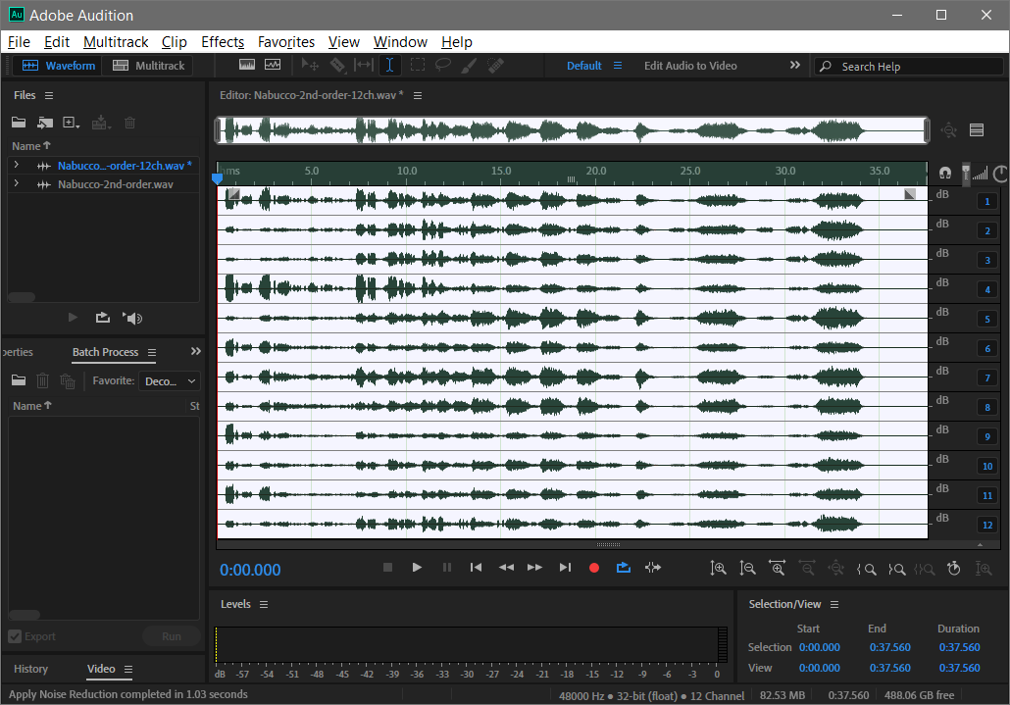Expand Nabucco-2nd-order.wav file entry

point(16,183)
